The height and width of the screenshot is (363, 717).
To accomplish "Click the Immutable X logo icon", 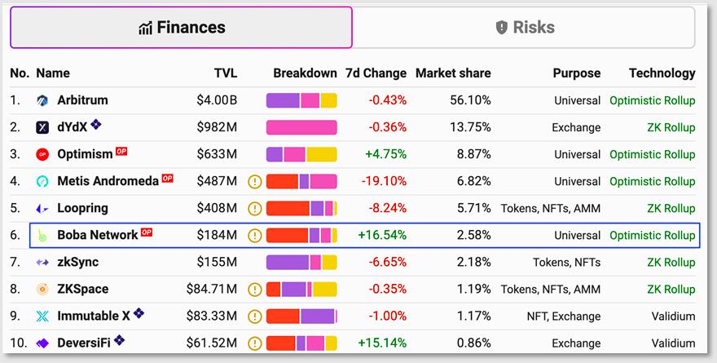I will tap(43, 316).
